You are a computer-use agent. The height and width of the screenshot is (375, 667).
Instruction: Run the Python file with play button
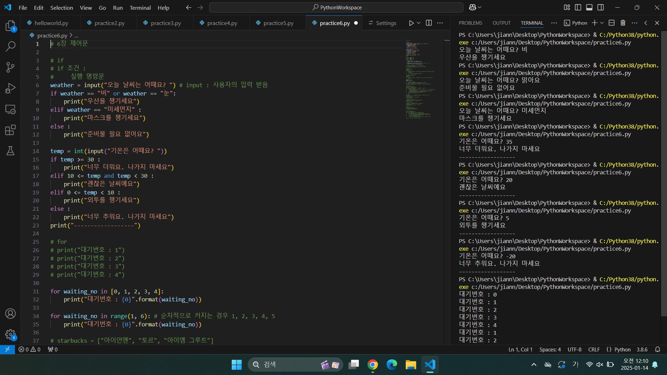tap(411, 23)
